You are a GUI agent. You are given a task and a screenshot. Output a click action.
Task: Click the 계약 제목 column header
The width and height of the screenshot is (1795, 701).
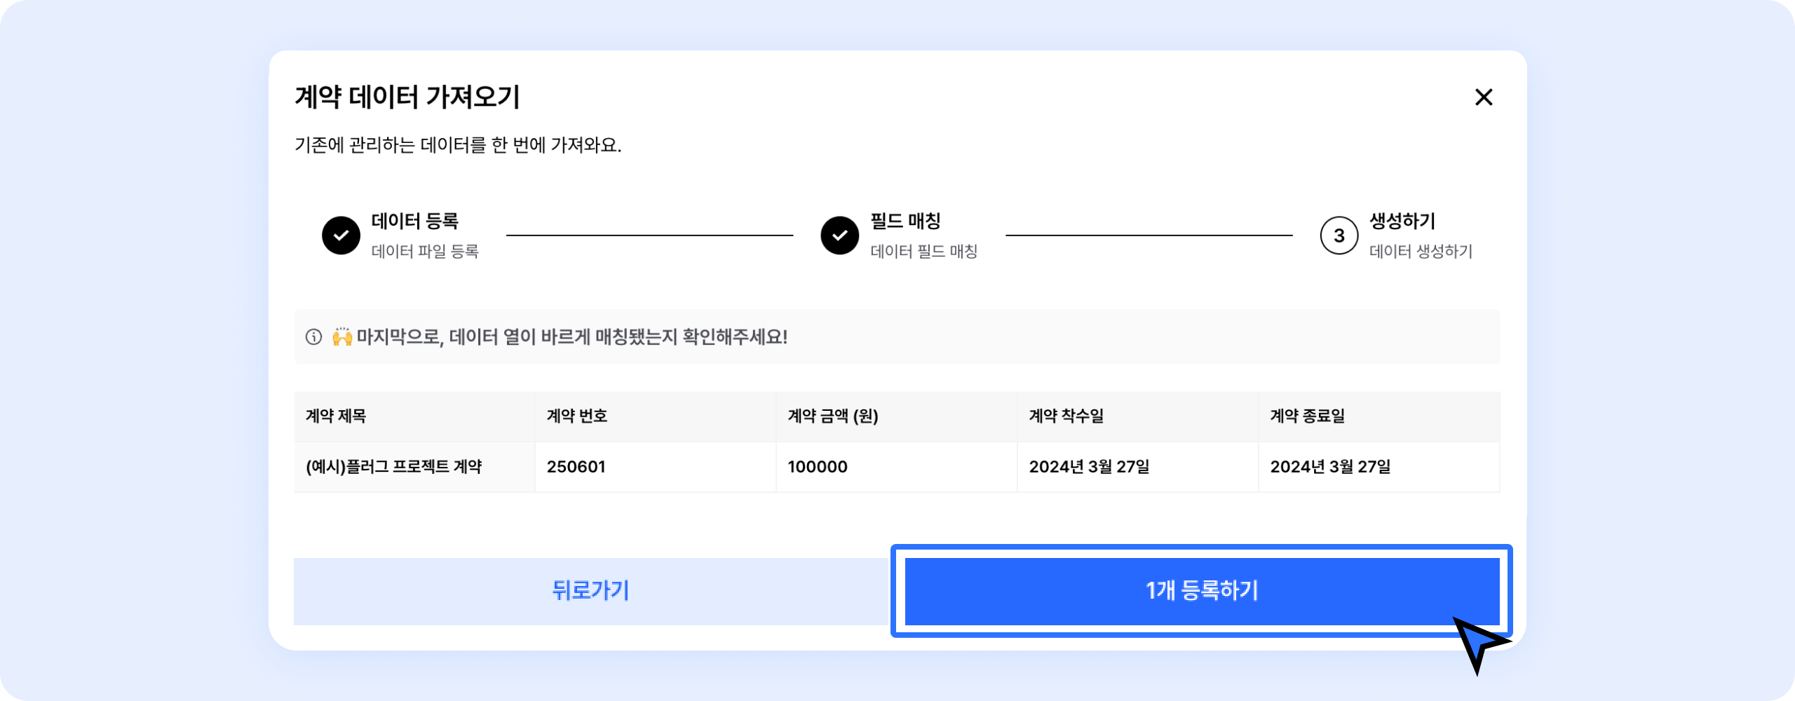tap(336, 416)
